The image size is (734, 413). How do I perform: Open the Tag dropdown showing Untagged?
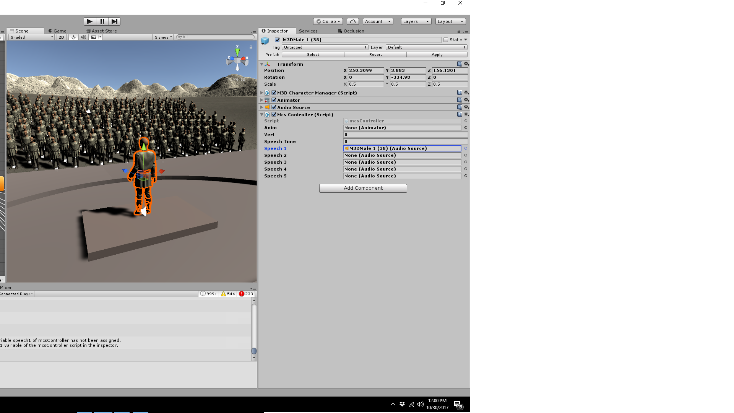click(x=325, y=47)
